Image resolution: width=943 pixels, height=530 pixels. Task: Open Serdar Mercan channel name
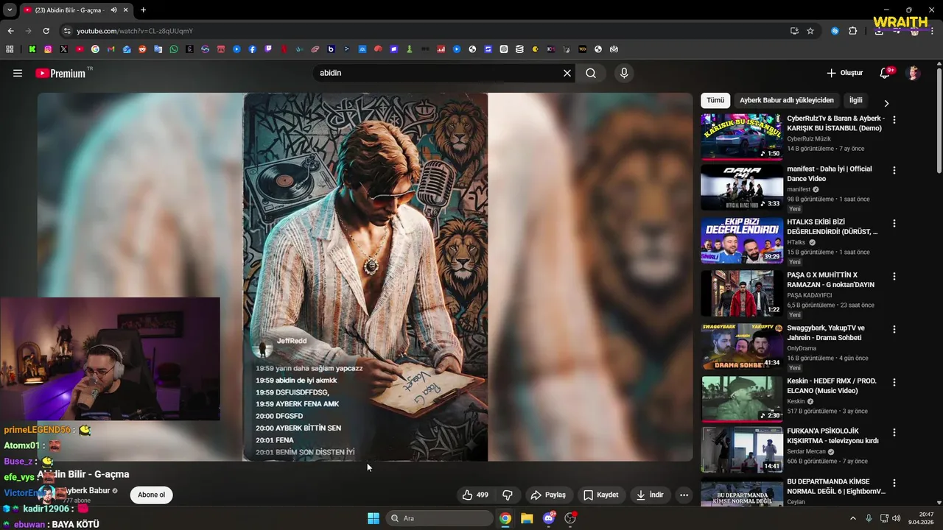tap(806, 451)
